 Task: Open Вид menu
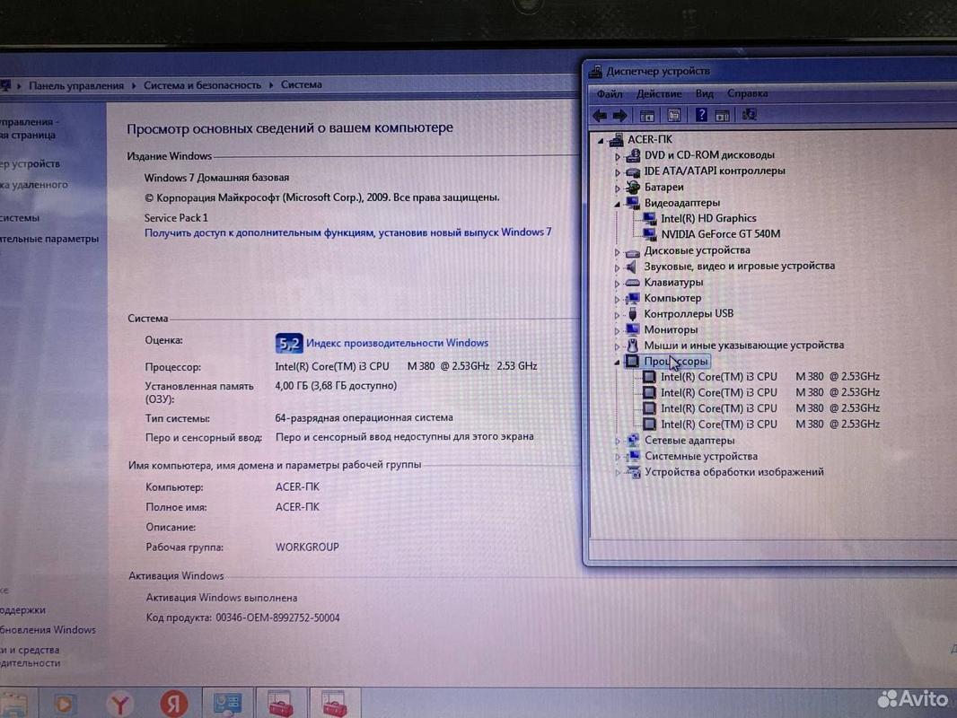705,93
